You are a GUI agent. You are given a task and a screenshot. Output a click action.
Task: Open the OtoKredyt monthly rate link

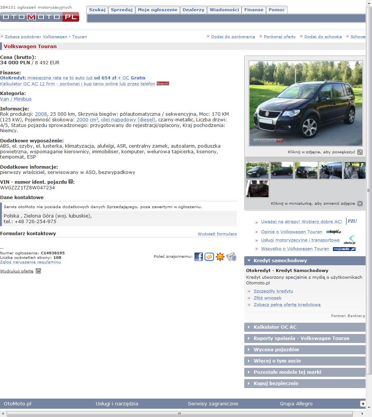[73, 78]
